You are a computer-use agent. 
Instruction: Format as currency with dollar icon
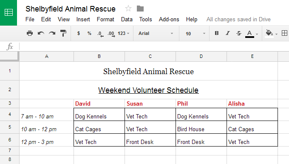coord(79,33)
